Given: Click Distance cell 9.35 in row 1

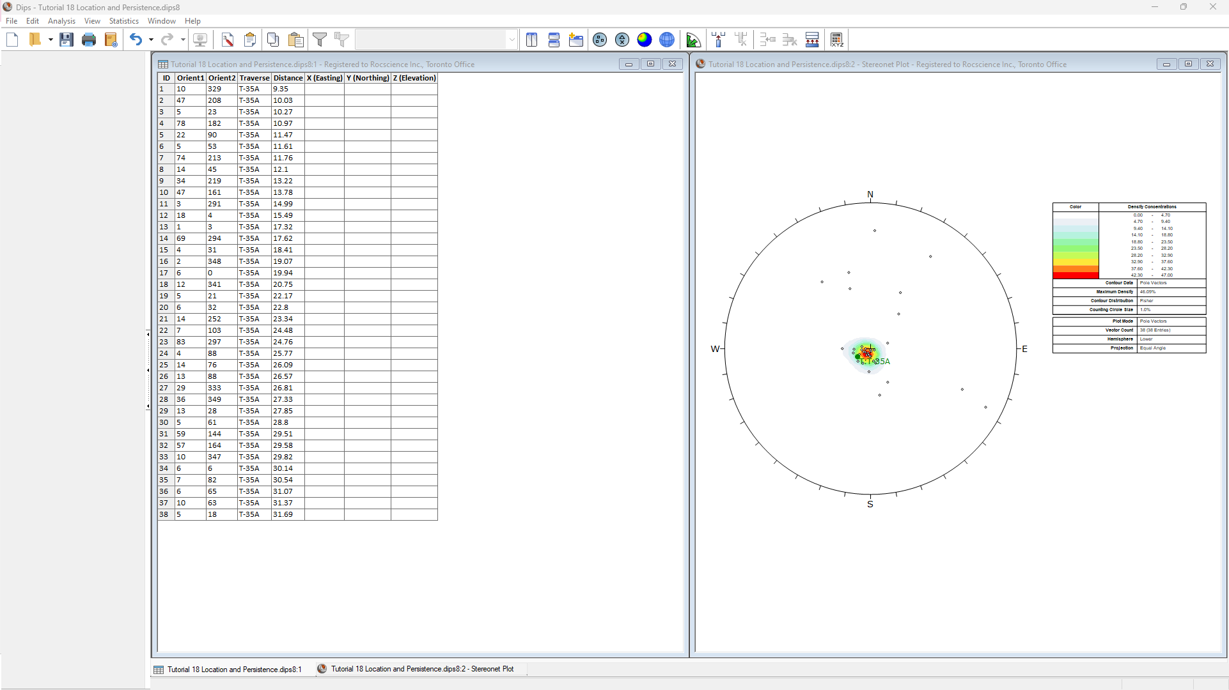Looking at the screenshot, I should click(288, 89).
